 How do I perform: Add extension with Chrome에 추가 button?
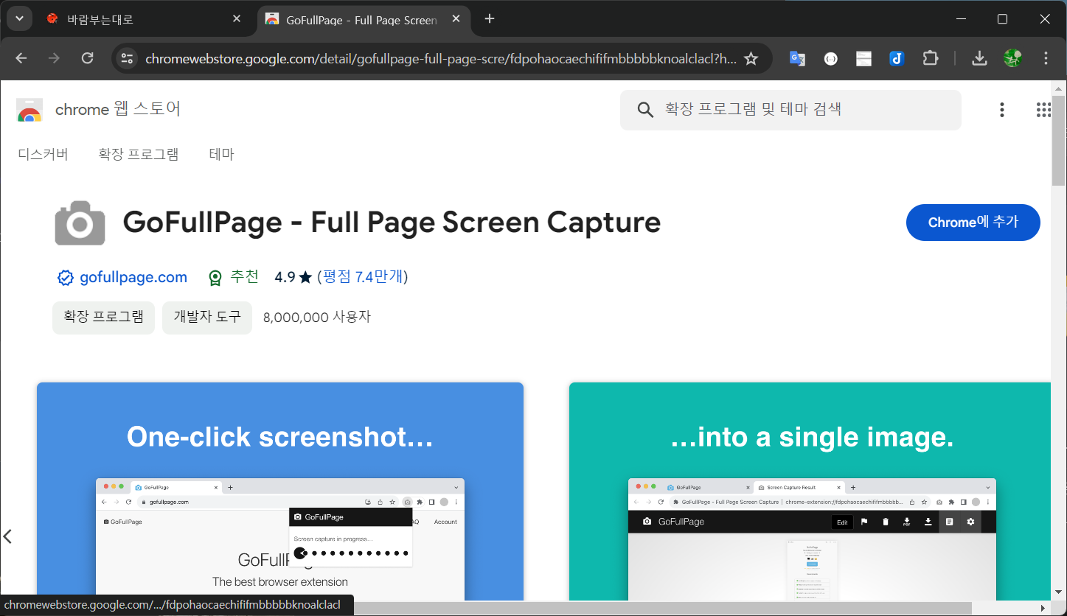973,223
